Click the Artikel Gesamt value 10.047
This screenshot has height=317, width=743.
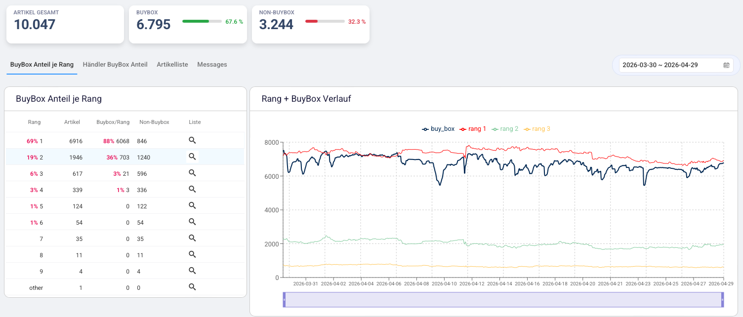[x=35, y=24]
